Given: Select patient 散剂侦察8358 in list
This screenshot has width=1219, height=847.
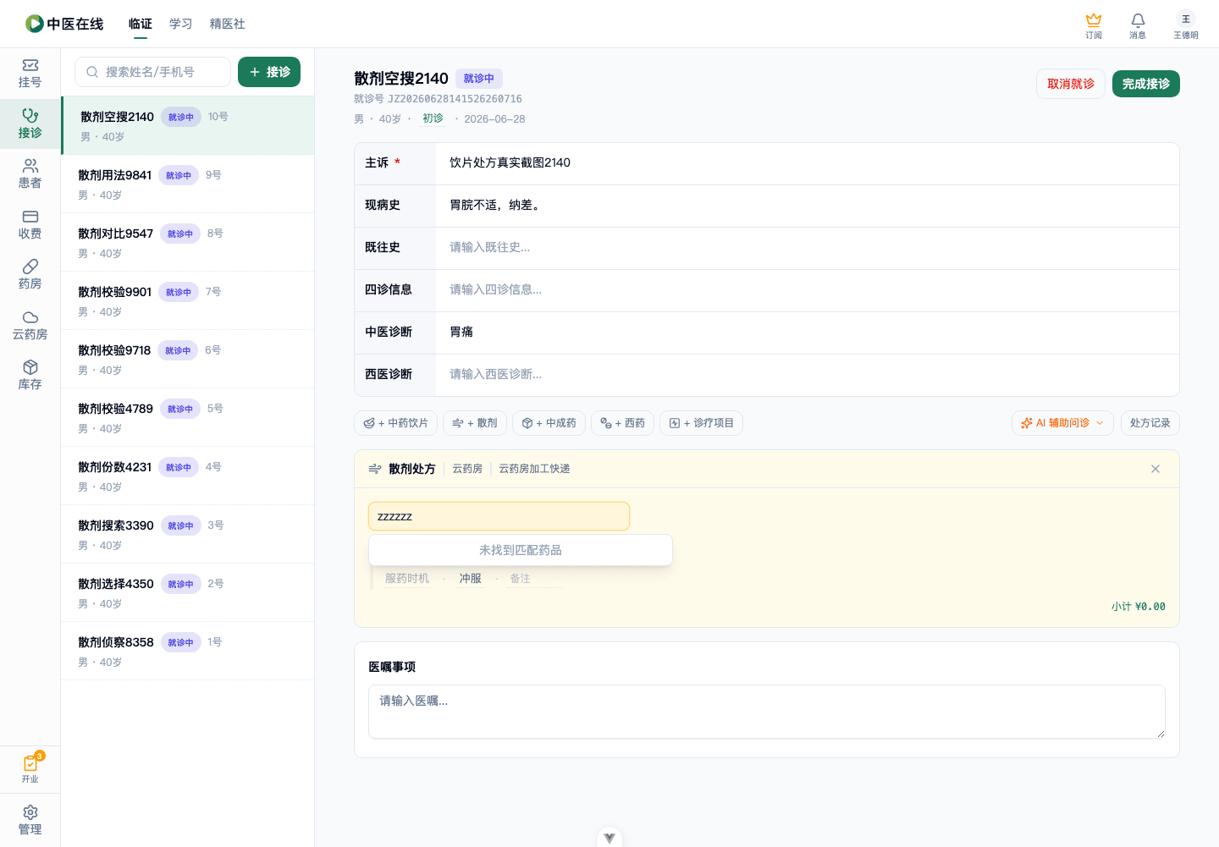Looking at the screenshot, I should point(188,651).
